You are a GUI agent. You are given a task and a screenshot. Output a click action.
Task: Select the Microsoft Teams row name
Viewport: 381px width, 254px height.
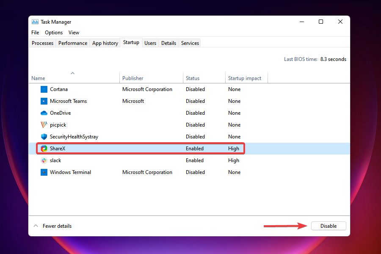(x=68, y=101)
